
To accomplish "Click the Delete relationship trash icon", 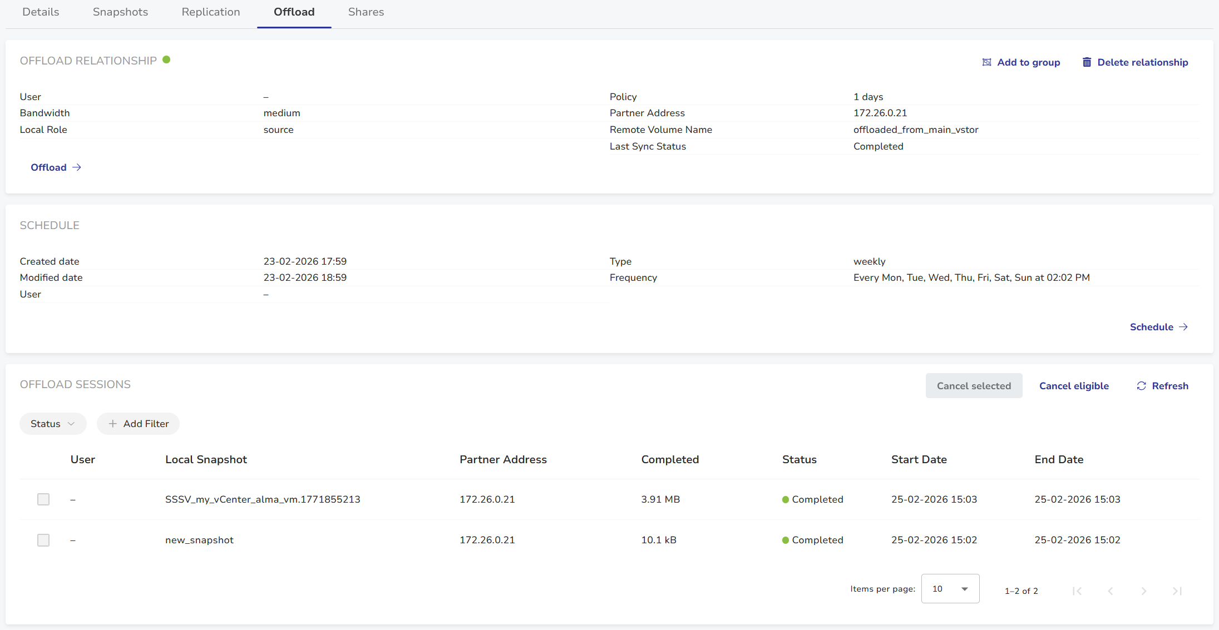I will pyautogui.click(x=1087, y=62).
